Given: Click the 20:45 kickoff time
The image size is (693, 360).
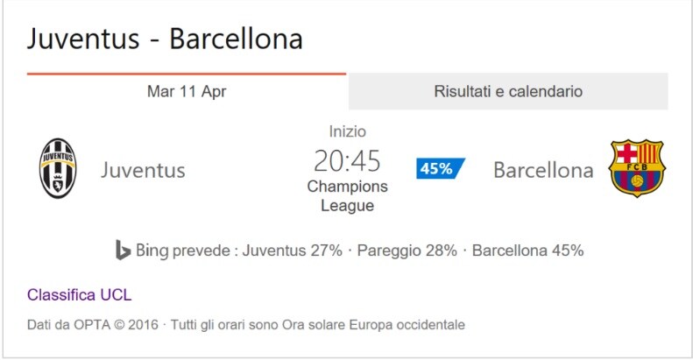Looking at the screenshot, I should coord(347,161).
